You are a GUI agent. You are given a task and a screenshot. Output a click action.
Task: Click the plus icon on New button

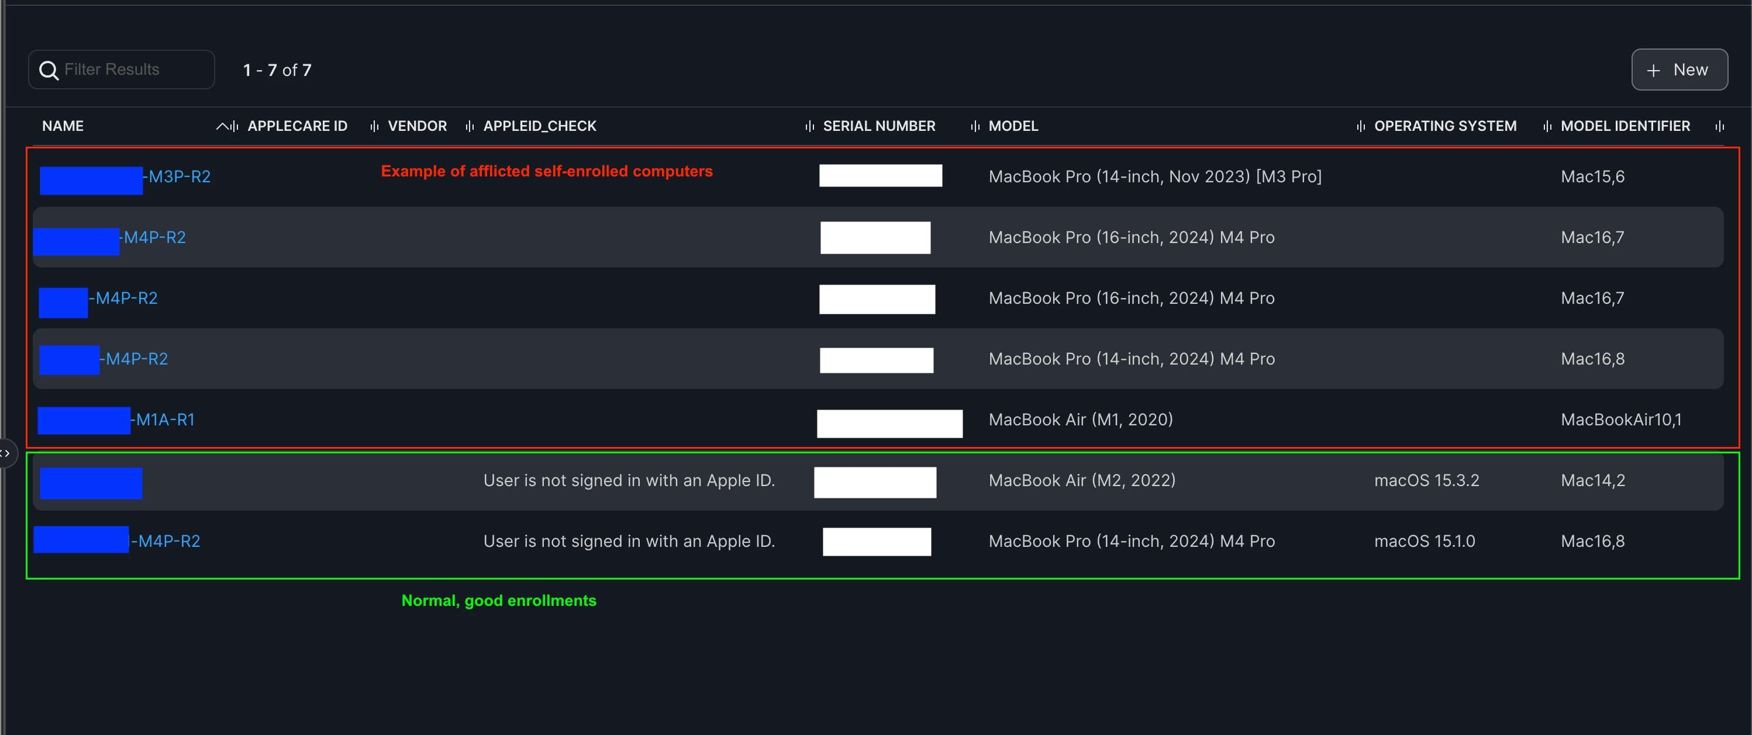pyautogui.click(x=1653, y=71)
